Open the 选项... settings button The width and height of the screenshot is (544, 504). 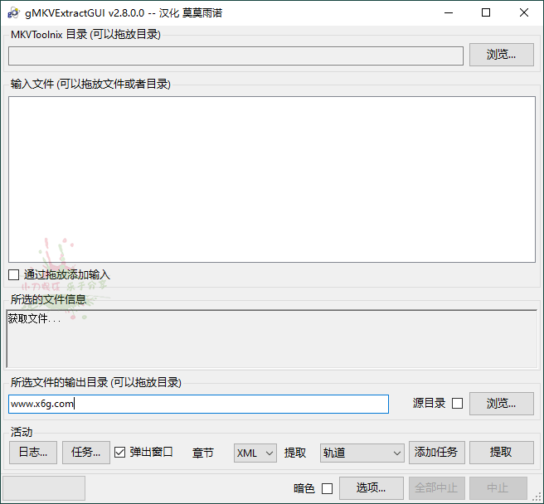tap(372, 487)
